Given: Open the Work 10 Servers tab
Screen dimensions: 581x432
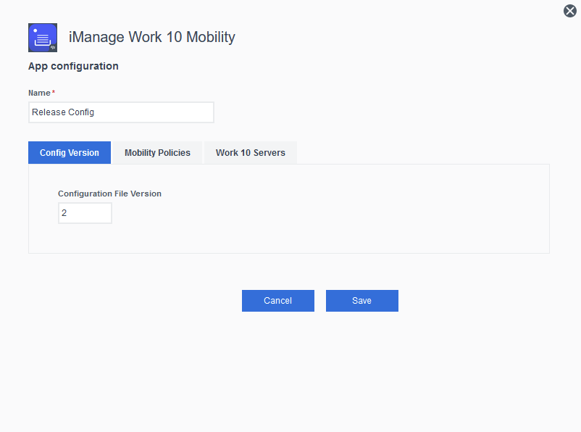Looking at the screenshot, I should [x=250, y=153].
